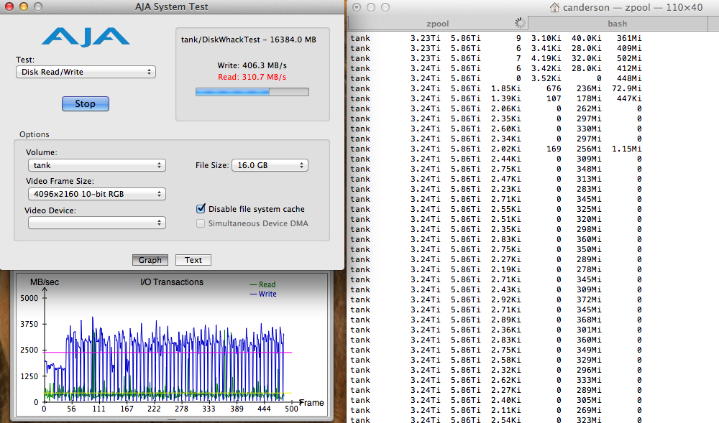Click the canderson — zpool — 110×40 title
Viewport: 719px width, 423px height.
[633, 7]
